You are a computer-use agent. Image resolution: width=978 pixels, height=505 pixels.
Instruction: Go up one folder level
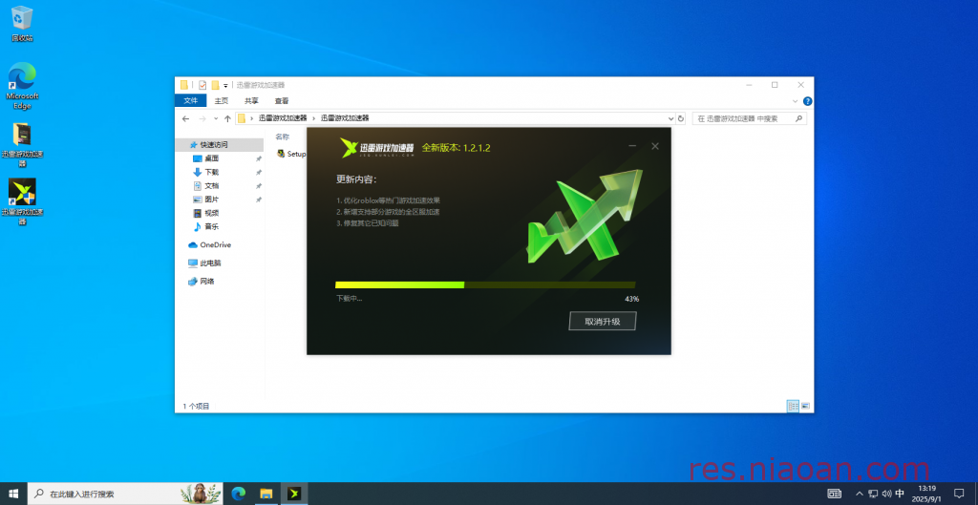point(227,118)
